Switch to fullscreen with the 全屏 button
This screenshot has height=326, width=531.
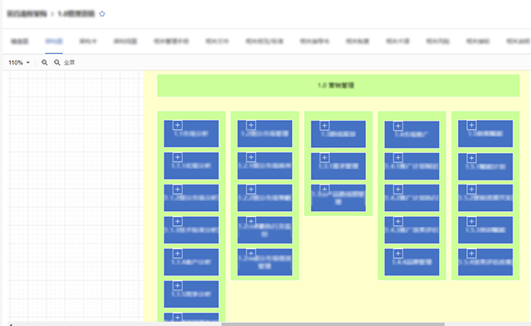coord(70,63)
